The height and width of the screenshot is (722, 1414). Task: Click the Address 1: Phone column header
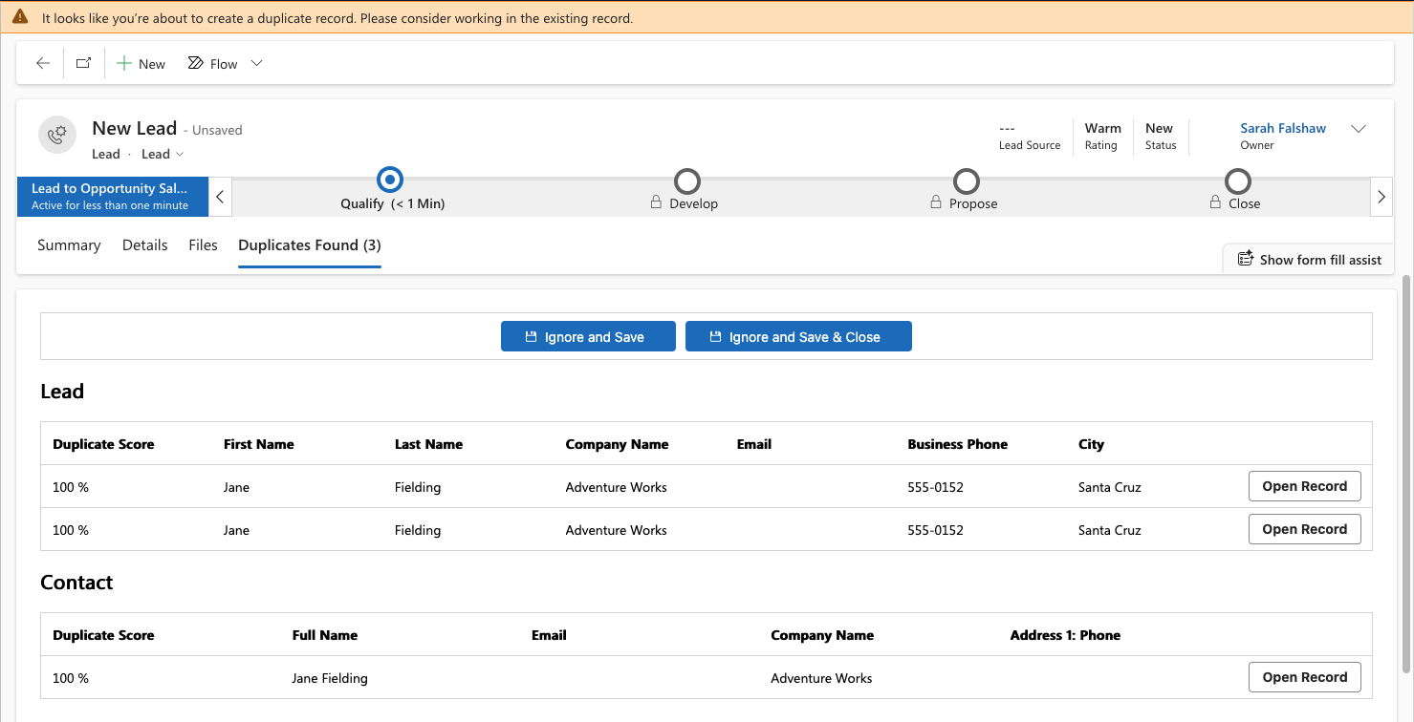(1065, 635)
